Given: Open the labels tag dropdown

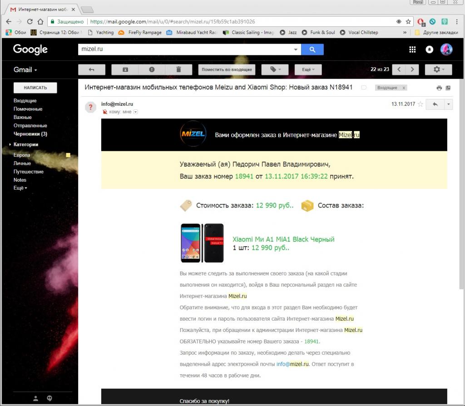Looking at the screenshot, I should click(275, 69).
